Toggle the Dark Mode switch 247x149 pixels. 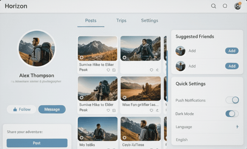click(232, 114)
